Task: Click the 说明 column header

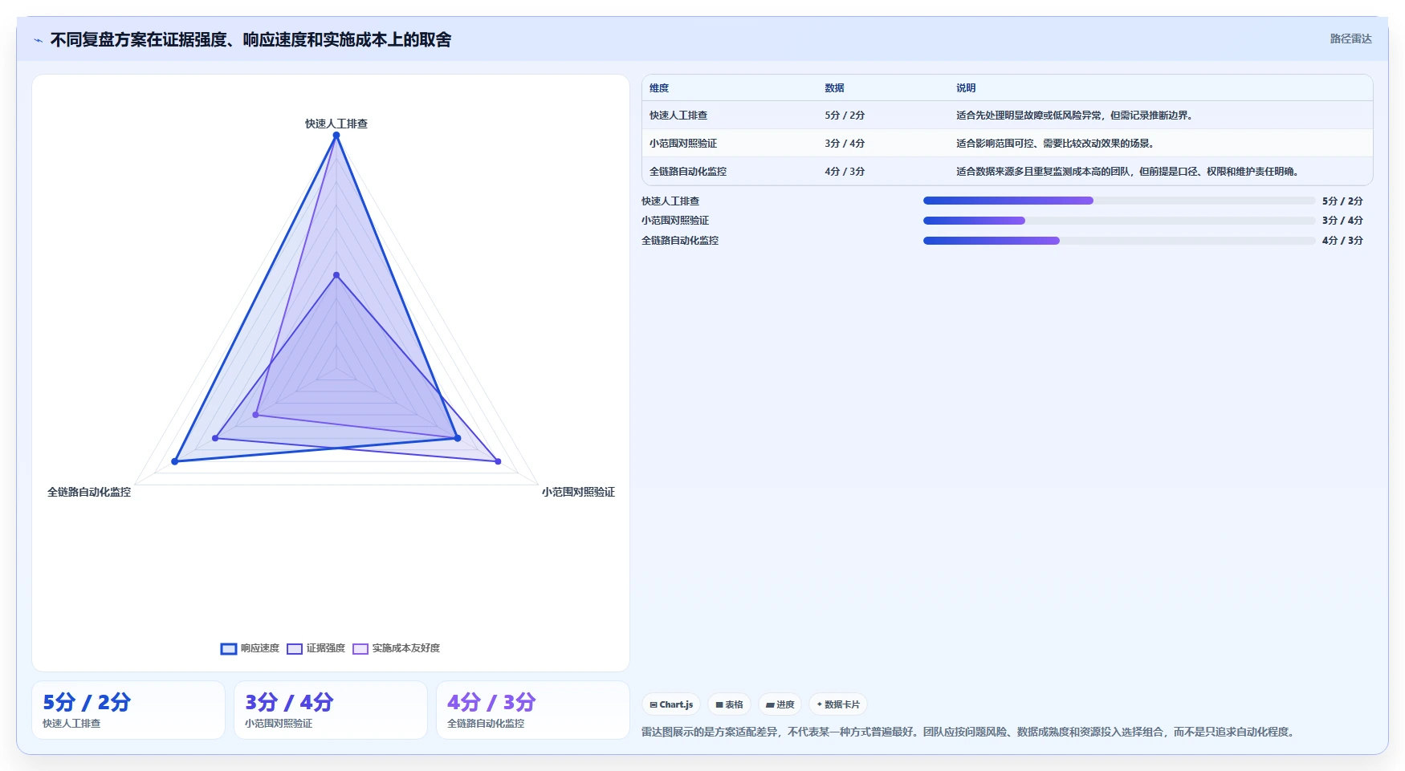Action: [x=966, y=88]
